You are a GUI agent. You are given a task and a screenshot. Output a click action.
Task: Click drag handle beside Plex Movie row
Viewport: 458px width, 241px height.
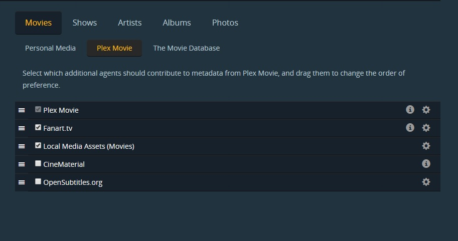pyautogui.click(x=22, y=110)
